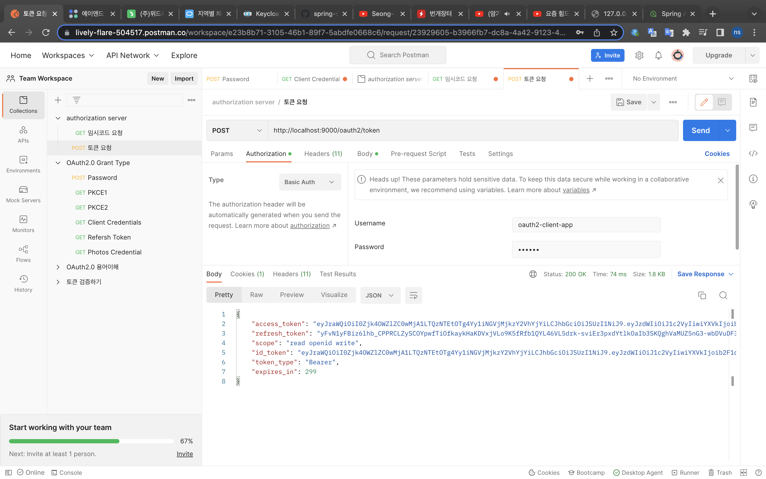Open the History sidebar panel

pyautogui.click(x=23, y=283)
